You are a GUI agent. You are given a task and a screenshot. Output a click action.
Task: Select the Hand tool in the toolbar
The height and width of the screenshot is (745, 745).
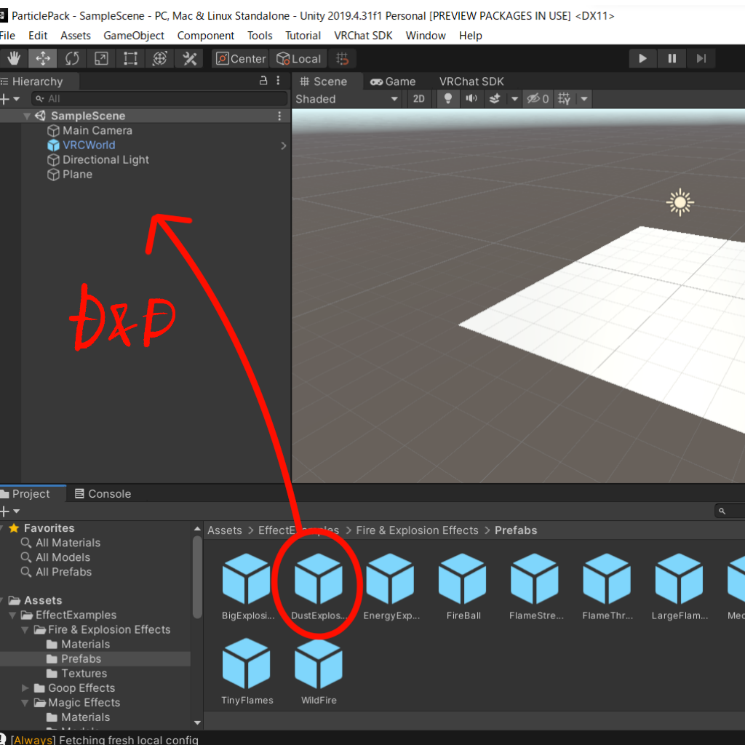pos(13,58)
